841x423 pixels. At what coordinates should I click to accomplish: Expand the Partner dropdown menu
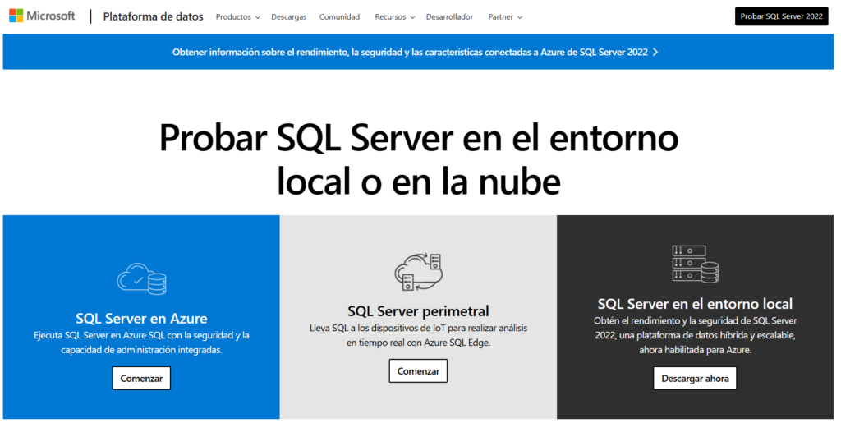pos(505,17)
